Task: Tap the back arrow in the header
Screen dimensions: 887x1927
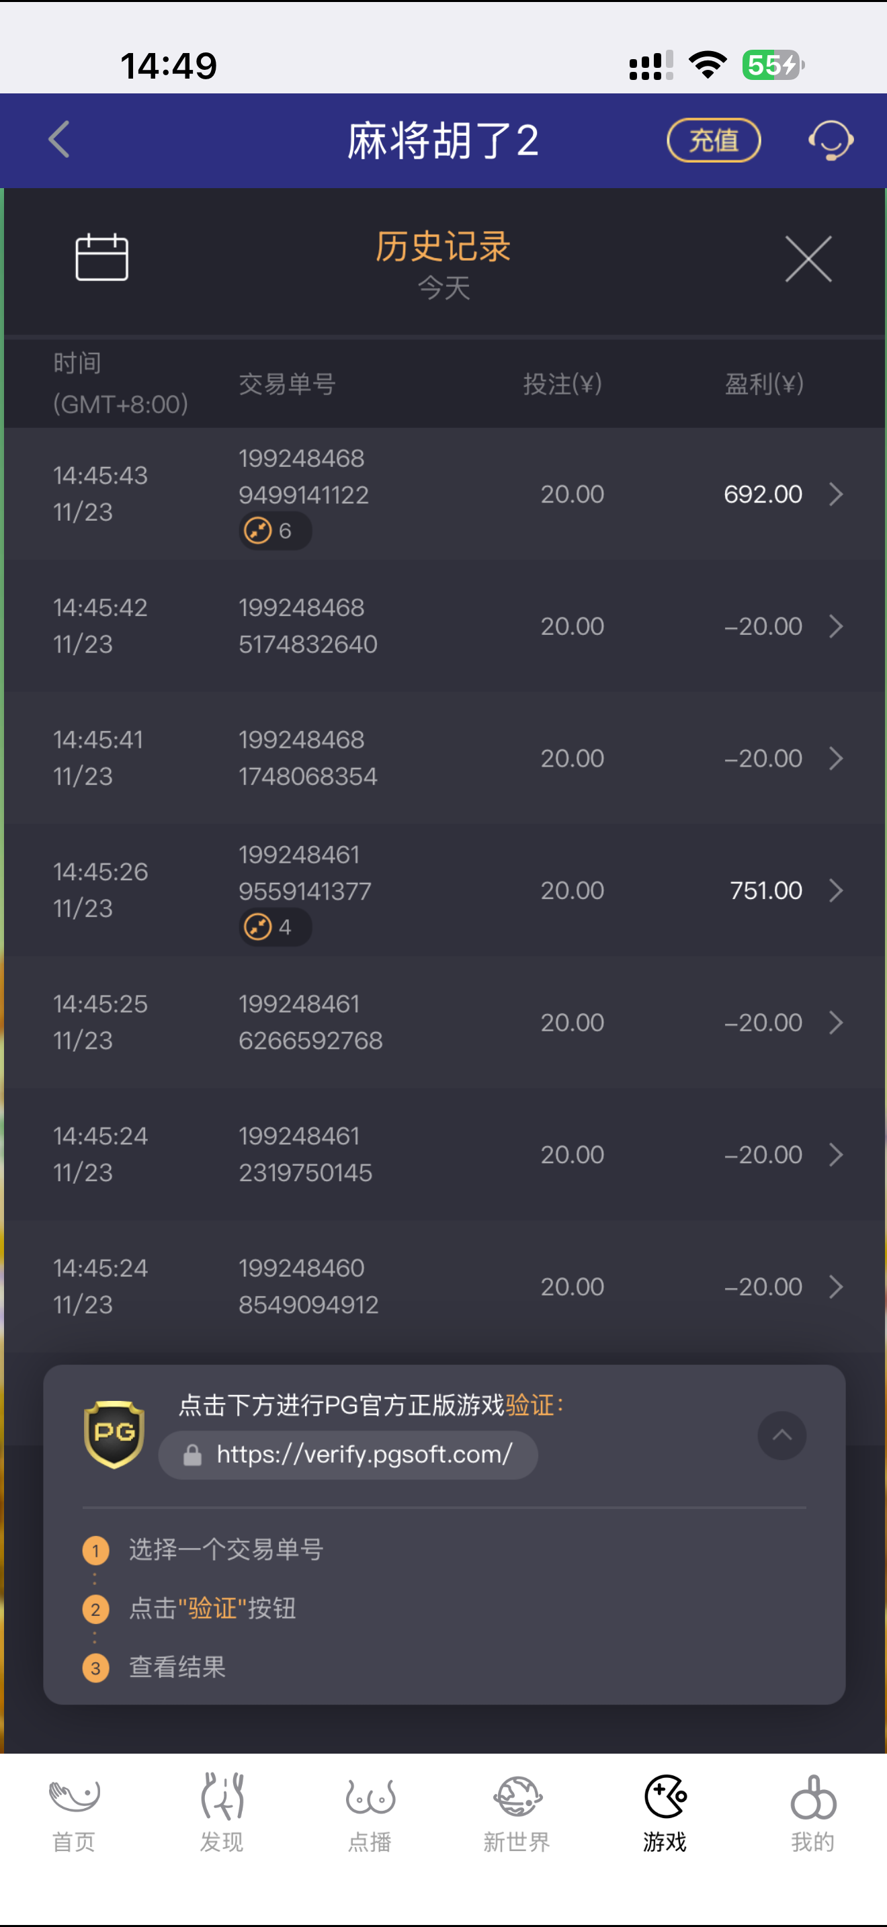Action: 59,140
